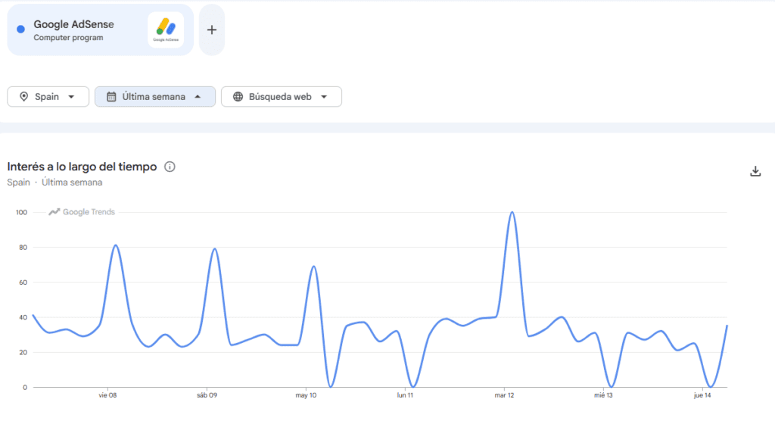Click the 20 value on the y-axis
Image resolution: width=775 pixels, height=424 pixels.
[23, 352]
